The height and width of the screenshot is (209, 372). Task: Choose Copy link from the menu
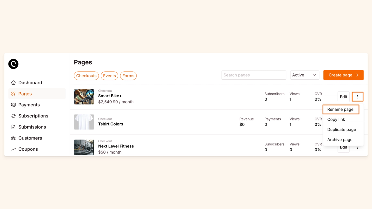[x=336, y=120]
